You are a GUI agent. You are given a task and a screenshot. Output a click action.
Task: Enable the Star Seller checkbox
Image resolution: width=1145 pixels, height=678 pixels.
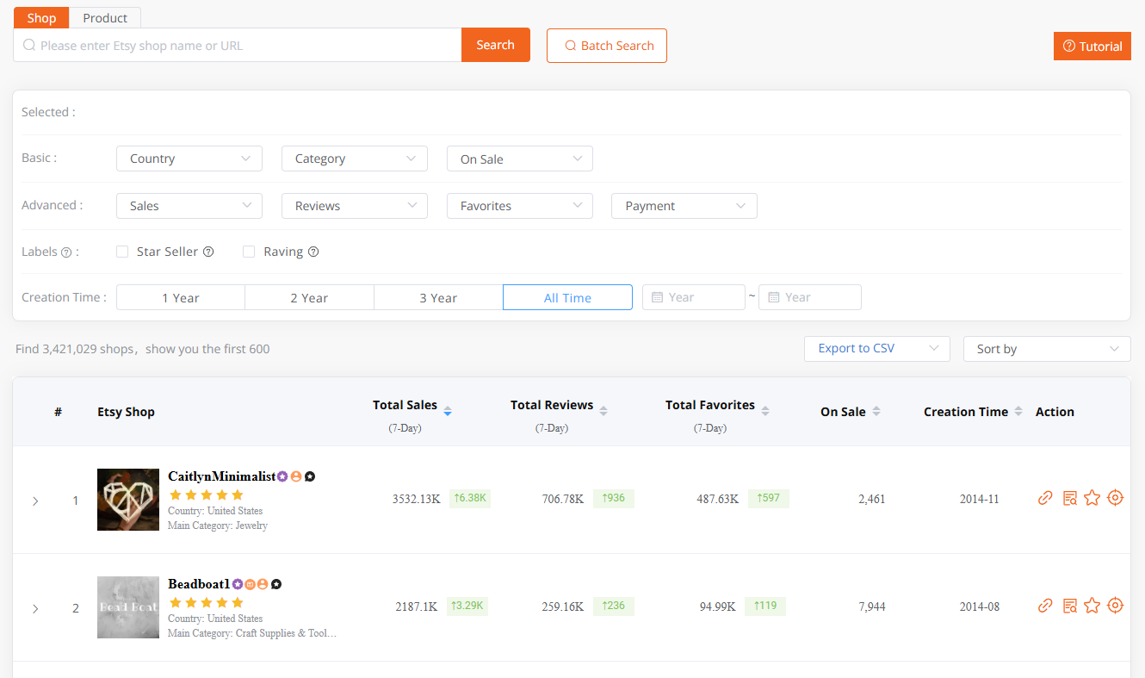tap(122, 252)
